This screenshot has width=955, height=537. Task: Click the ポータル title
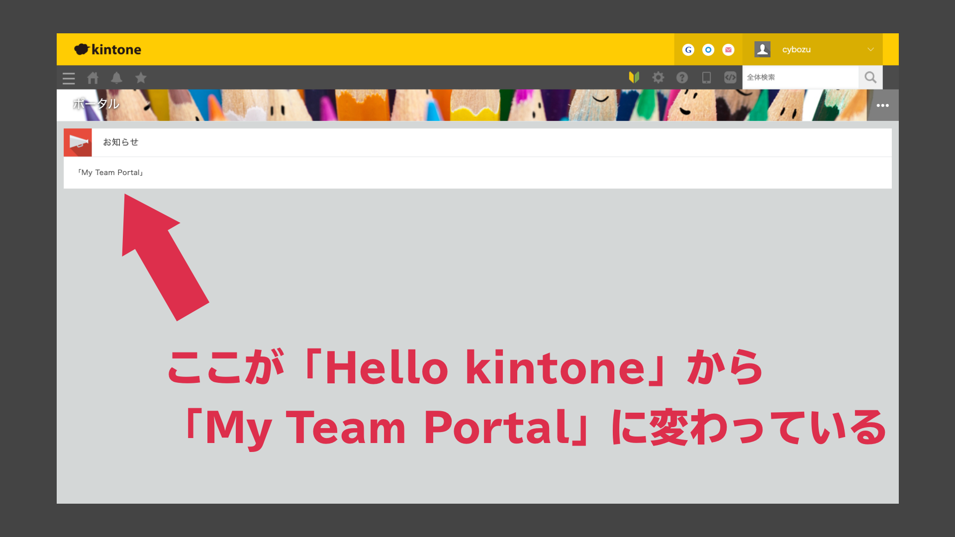pyautogui.click(x=96, y=104)
